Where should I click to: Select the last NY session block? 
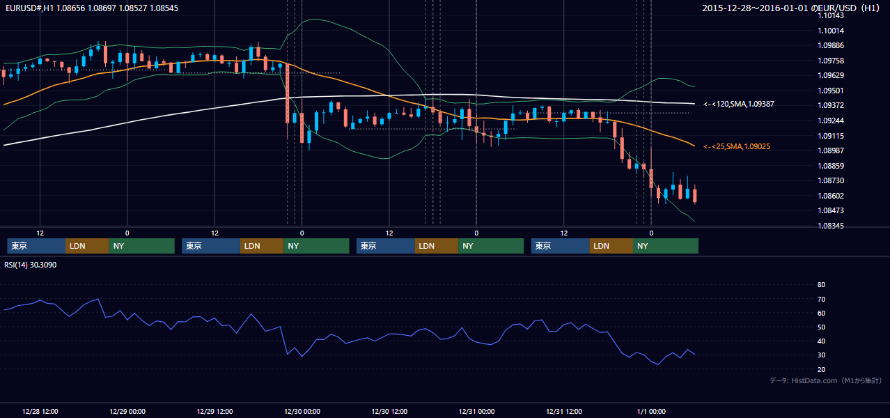pos(666,246)
